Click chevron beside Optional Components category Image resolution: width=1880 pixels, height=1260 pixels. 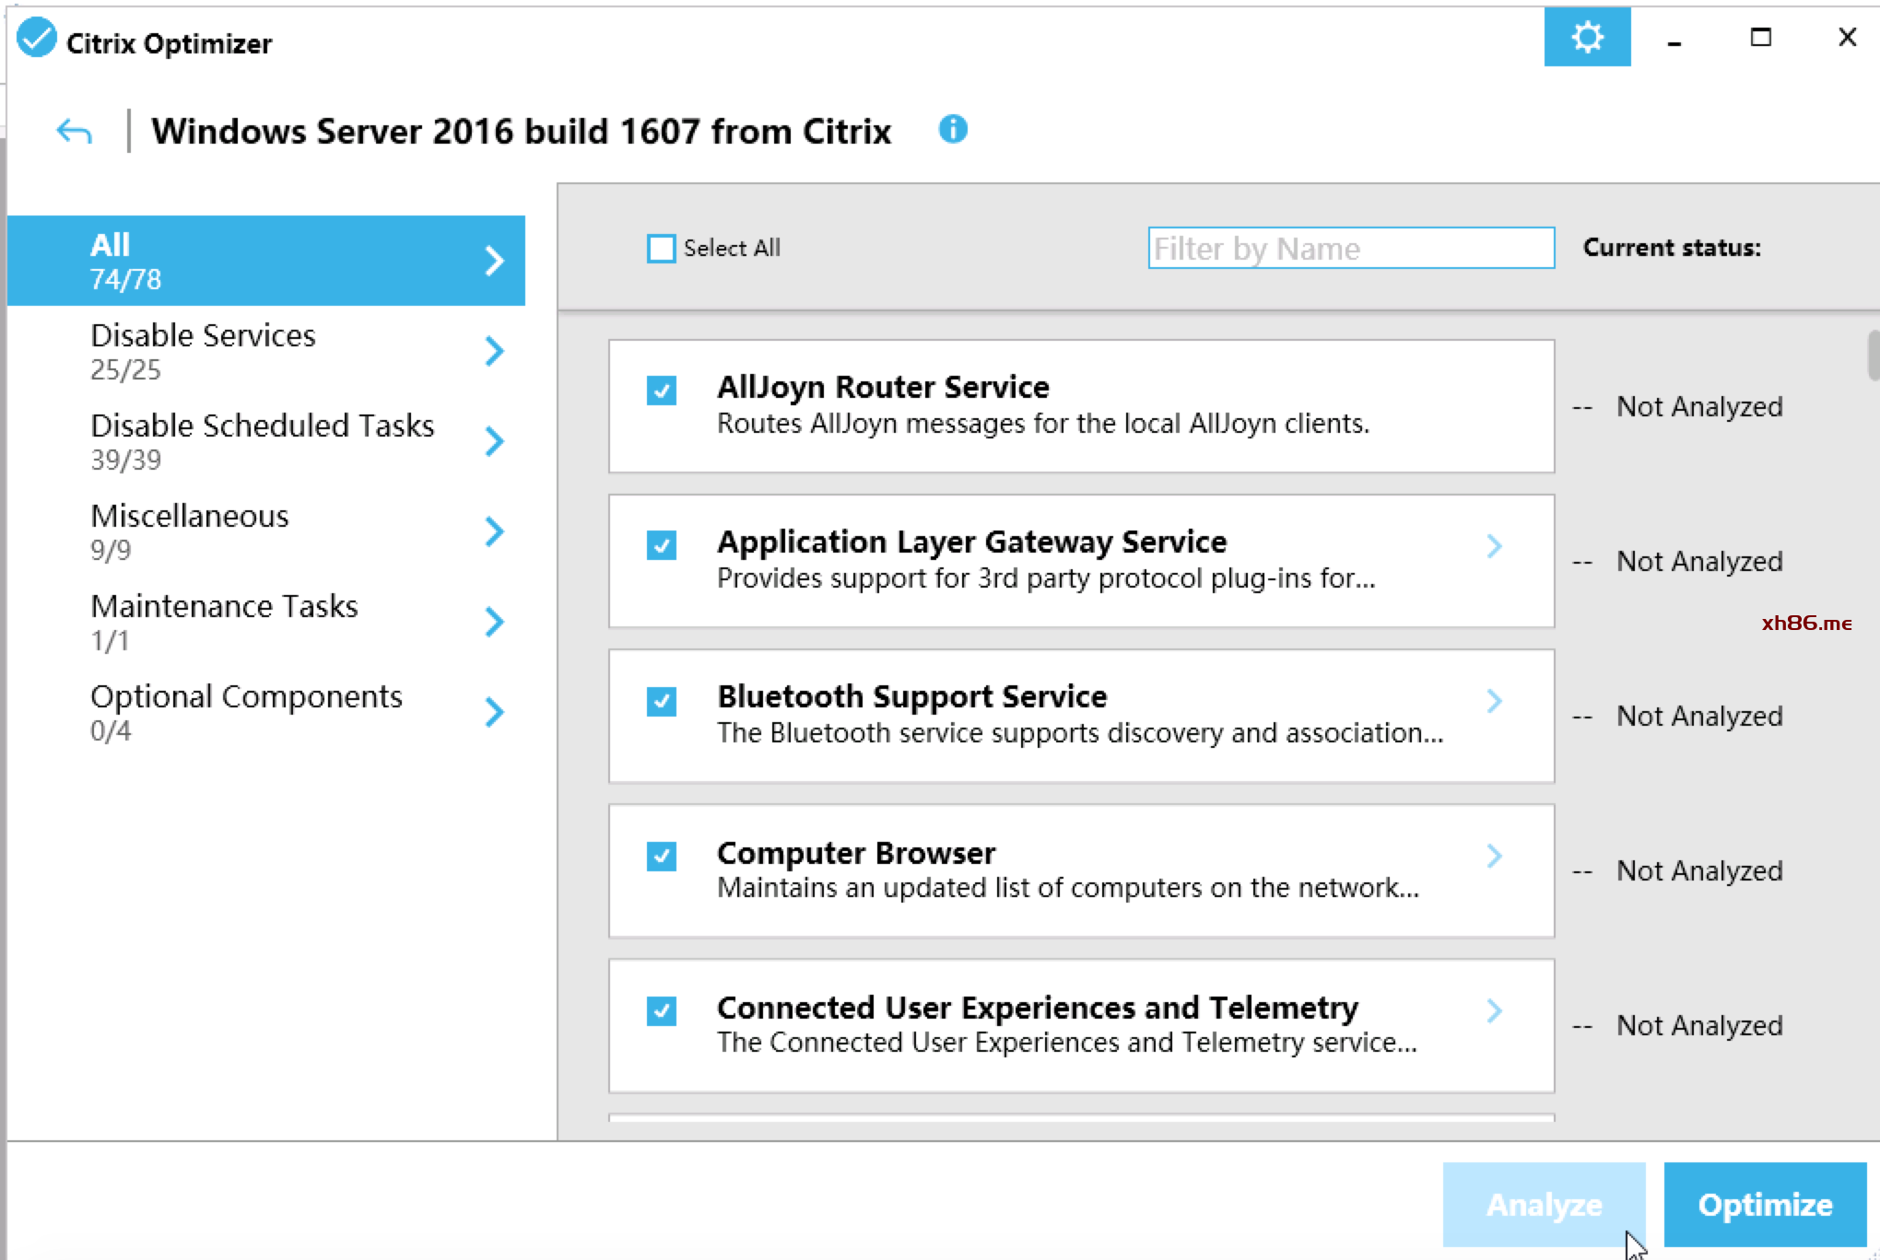pos(495,712)
